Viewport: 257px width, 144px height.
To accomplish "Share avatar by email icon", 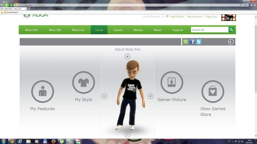I will (x=185, y=42).
